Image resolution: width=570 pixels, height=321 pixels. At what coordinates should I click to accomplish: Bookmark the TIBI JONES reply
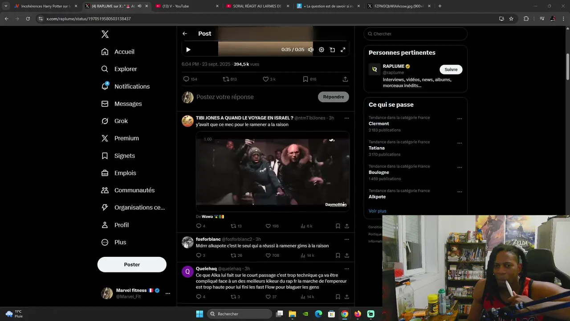coord(338,226)
